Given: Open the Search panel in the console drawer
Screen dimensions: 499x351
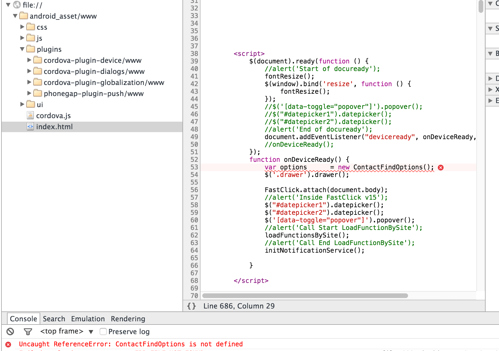Looking at the screenshot, I should [x=54, y=319].
